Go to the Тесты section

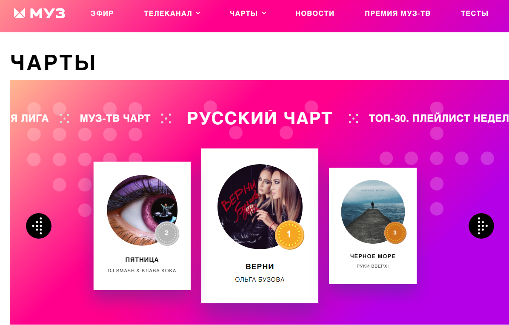tap(474, 13)
